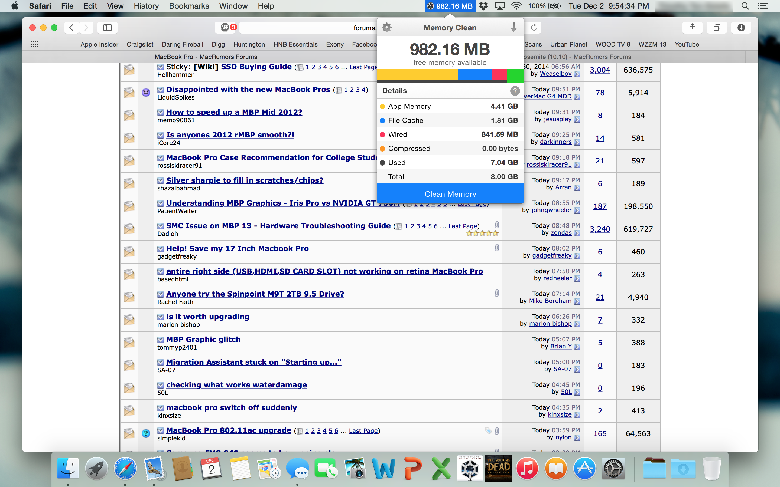Screen dimensions: 780x487
Task: Open System Preferences from the Dock
Action: click(613, 468)
